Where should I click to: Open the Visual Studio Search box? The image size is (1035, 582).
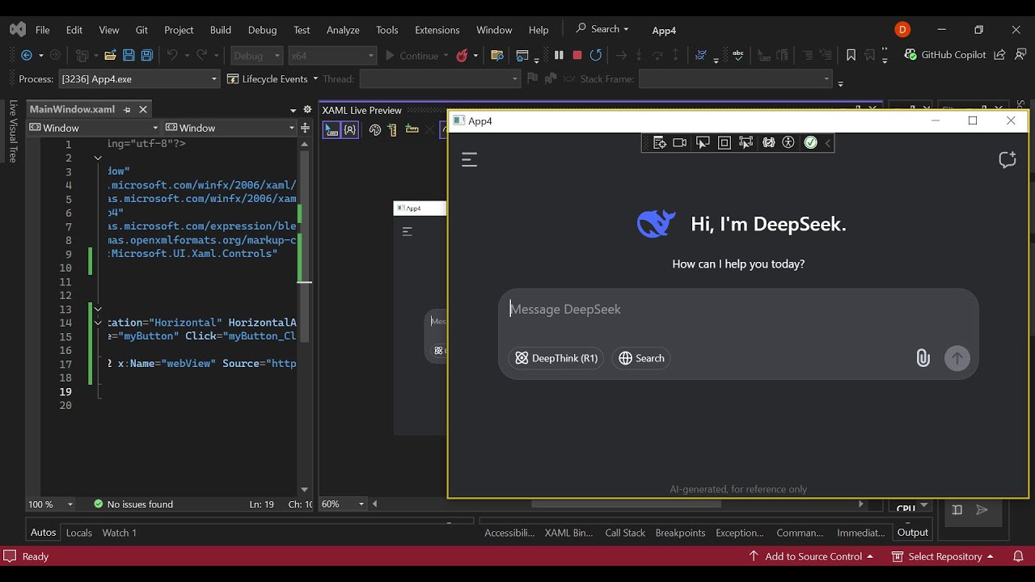click(x=602, y=29)
